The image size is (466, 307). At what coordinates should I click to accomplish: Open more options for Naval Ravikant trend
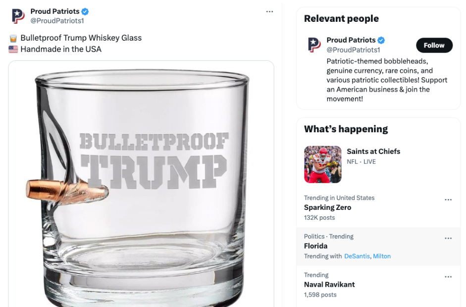click(x=448, y=277)
